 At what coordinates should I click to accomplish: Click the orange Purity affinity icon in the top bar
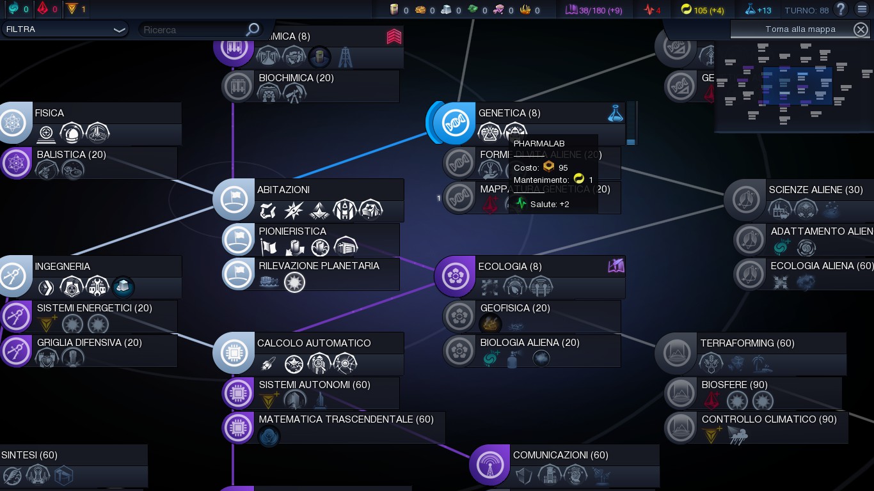point(72,9)
